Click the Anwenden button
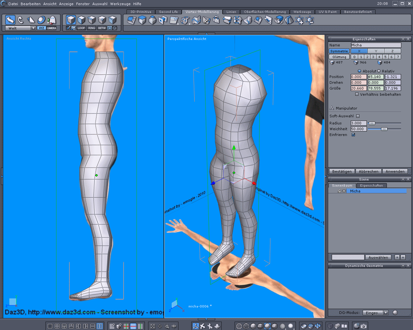 point(395,171)
